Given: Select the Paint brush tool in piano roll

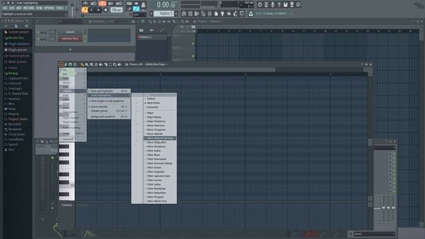Looking at the screenshot, I should pos(87,64).
